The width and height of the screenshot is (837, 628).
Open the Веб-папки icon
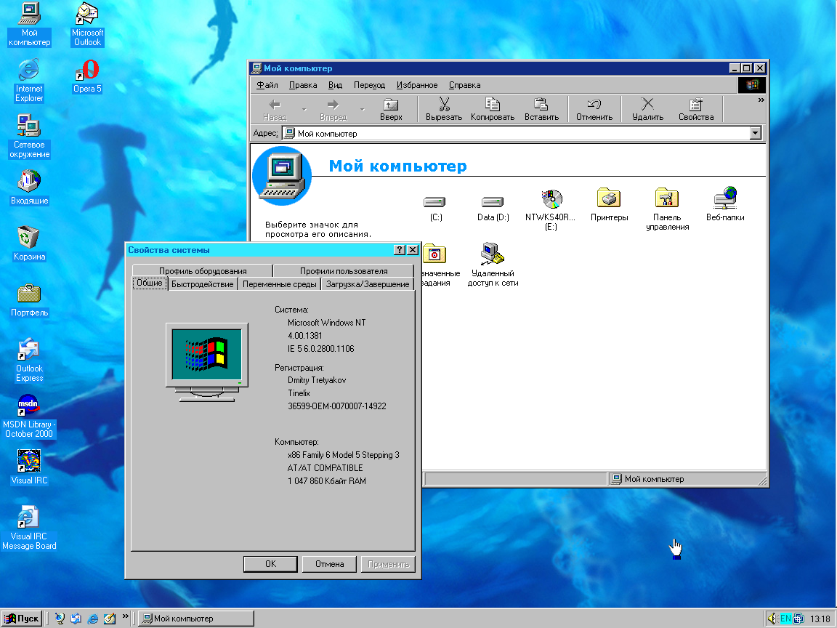click(x=725, y=198)
